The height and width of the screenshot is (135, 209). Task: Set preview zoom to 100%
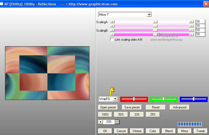(x=105, y=115)
